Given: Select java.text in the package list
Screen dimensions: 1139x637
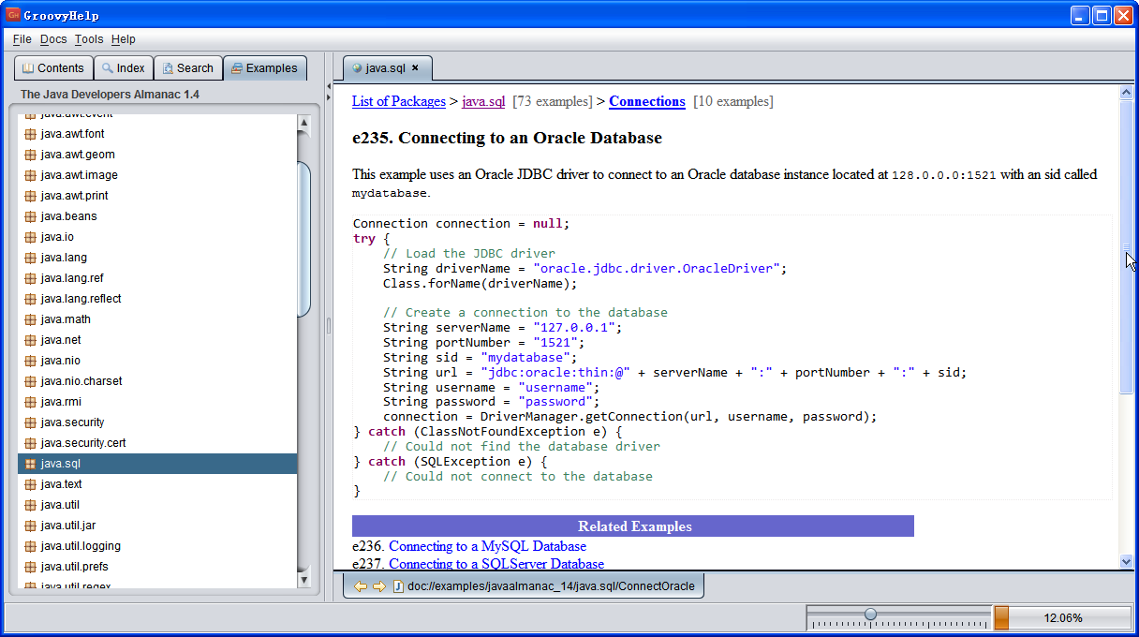Looking at the screenshot, I should (157, 484).
